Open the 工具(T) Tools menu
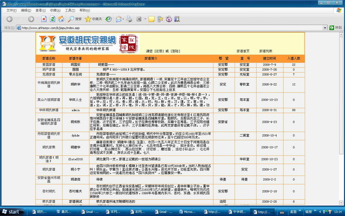 tap(70, 10)
